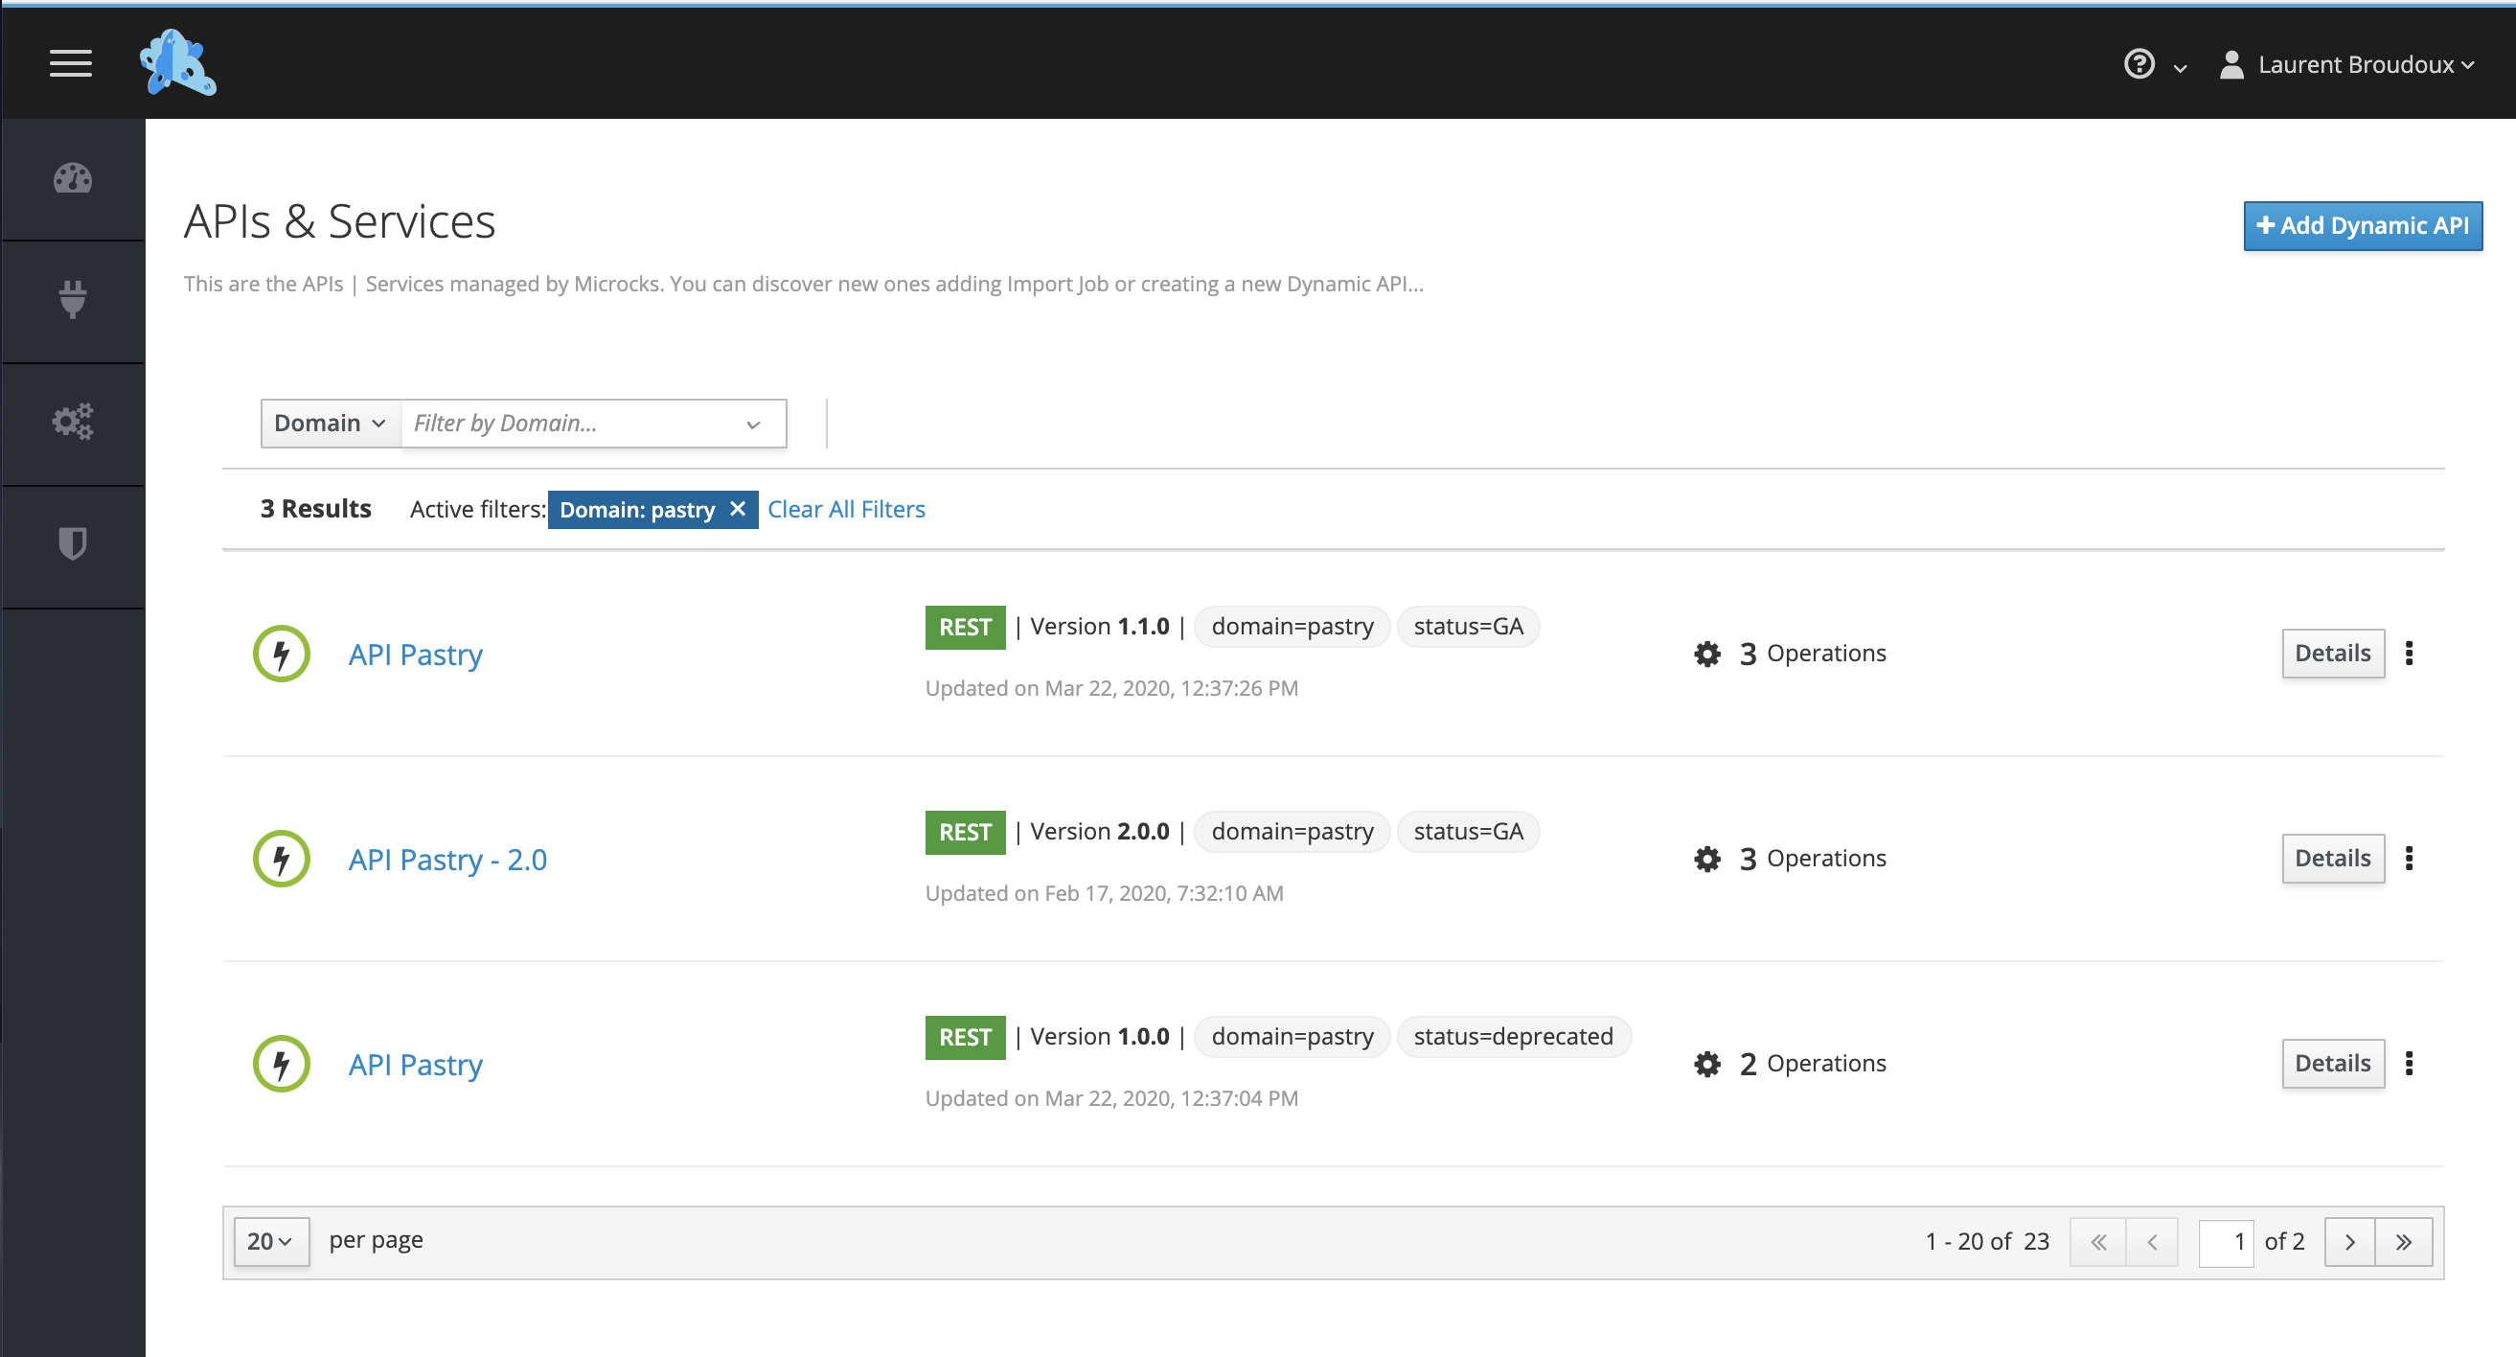Open the shield sidebar icon

tap(72, 543)
